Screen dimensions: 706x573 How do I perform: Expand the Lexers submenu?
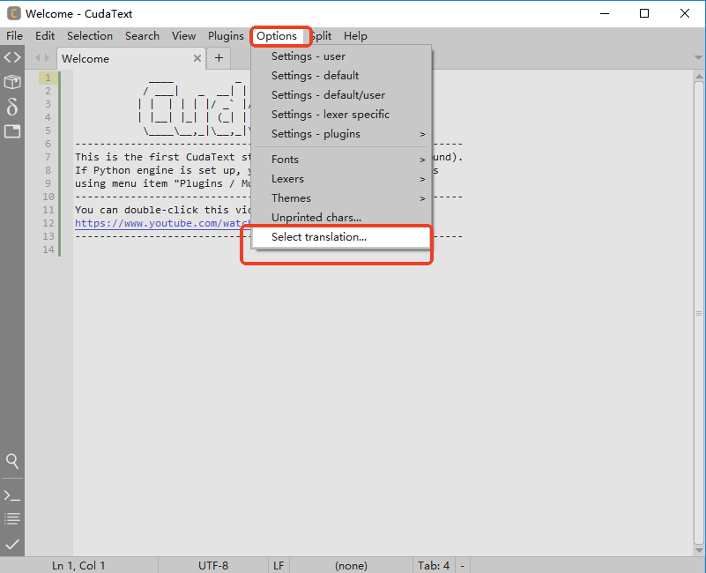[x=341, y=179]
